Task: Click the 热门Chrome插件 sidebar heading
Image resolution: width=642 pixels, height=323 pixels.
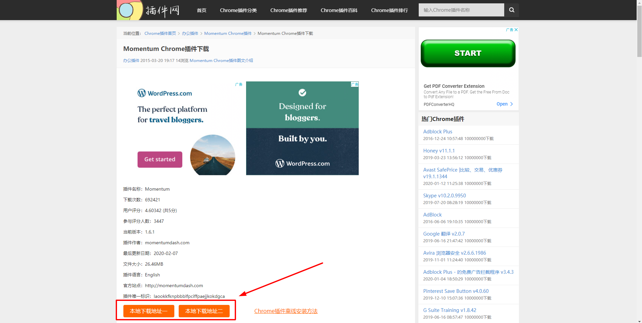Action: click(443, 119)
